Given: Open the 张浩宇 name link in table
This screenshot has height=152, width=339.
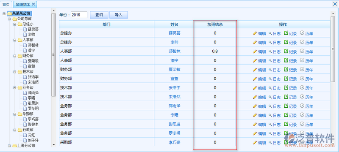Looking at the screenshot, I should coord(174,88).
